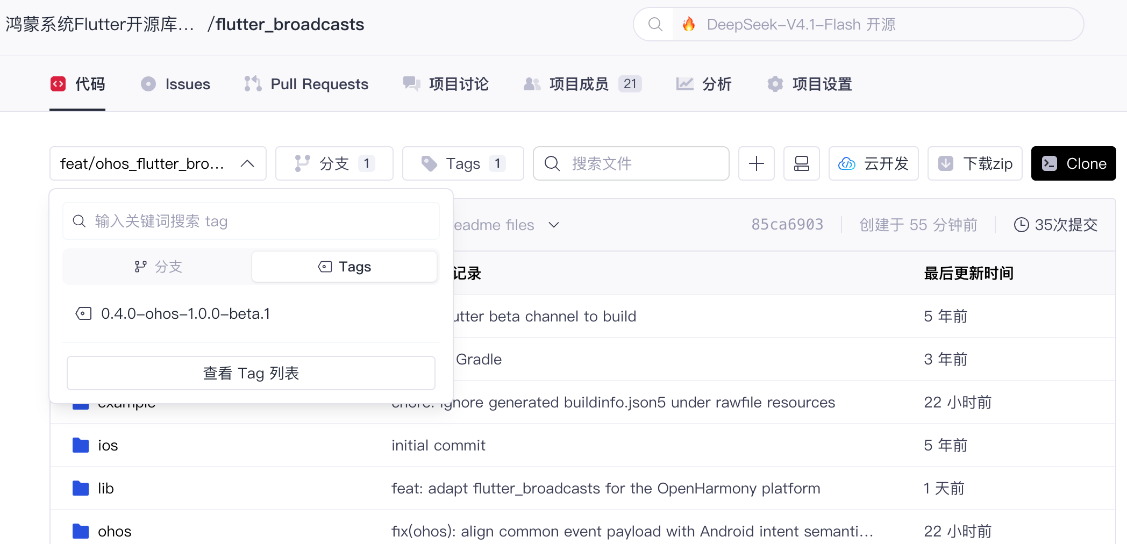Click the cloud development icon
This screenshot has width=1127, height=544.
[847, 163]
